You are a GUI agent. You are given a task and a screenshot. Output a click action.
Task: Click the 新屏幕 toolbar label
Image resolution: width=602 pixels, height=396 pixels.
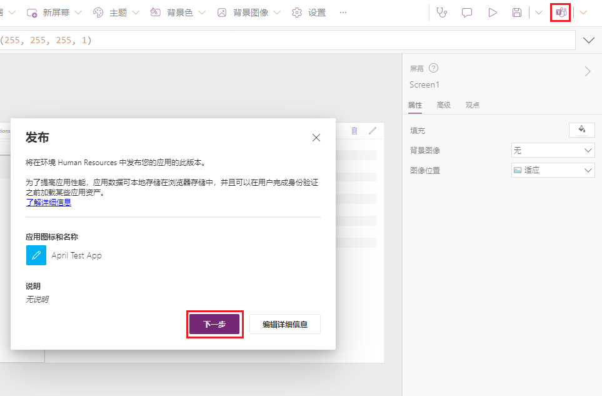point(56,13)
